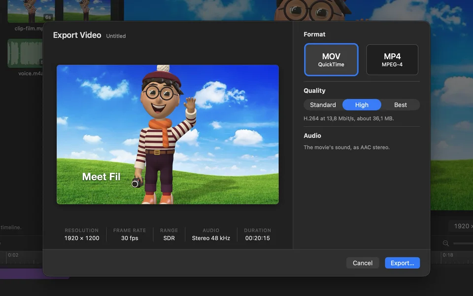Viewport: 473px width, 296px height.
Task: Click the 'SDR' range value
Action: point(169,238)
